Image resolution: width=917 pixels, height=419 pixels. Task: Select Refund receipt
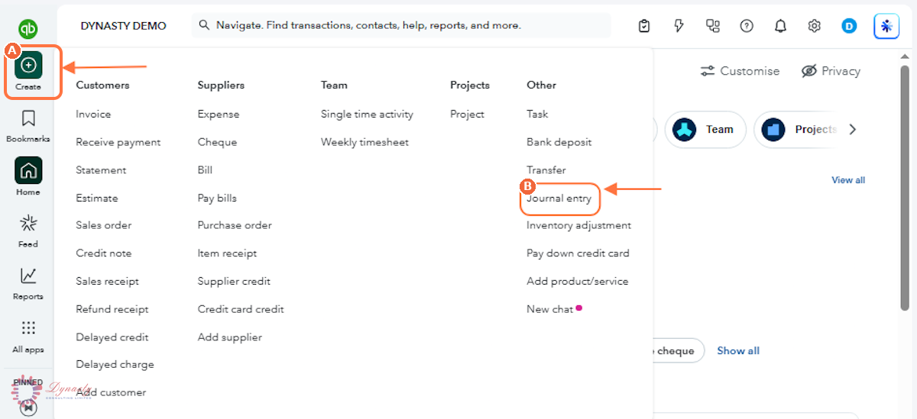(112, 309)
